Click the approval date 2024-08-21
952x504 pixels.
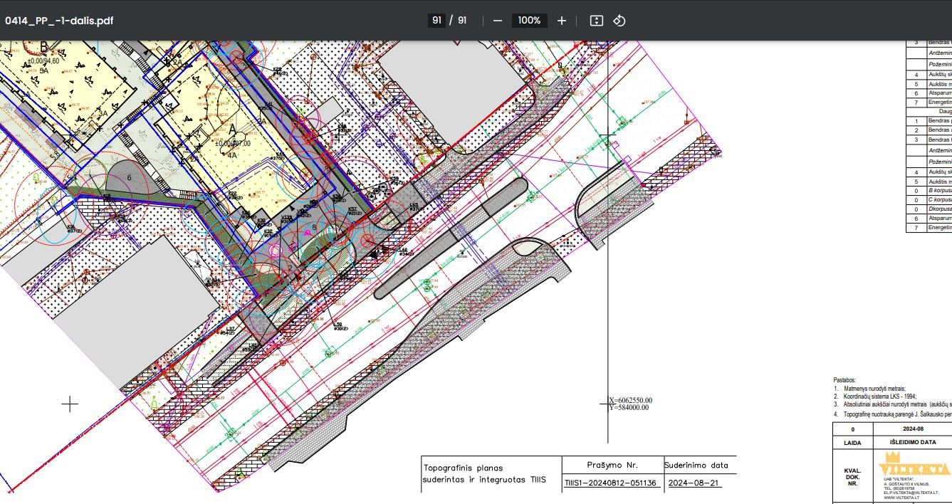[x=694, y=483]
